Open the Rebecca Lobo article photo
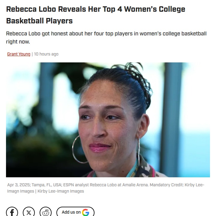The image size is (216, 216). point(108,120)
